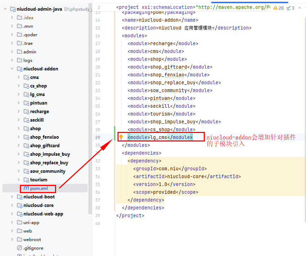Click line number 29 in the gutter

[98, 137]
